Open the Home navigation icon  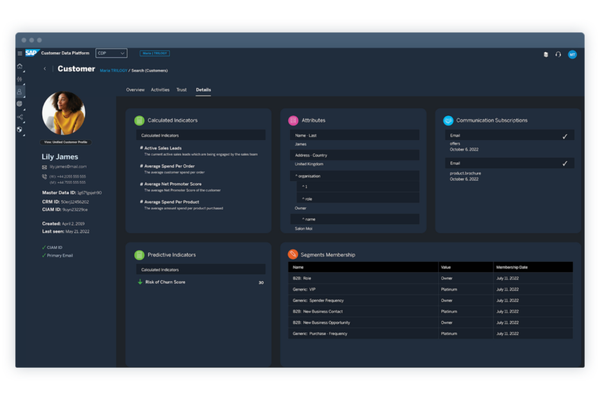click(x=19, y=66)
